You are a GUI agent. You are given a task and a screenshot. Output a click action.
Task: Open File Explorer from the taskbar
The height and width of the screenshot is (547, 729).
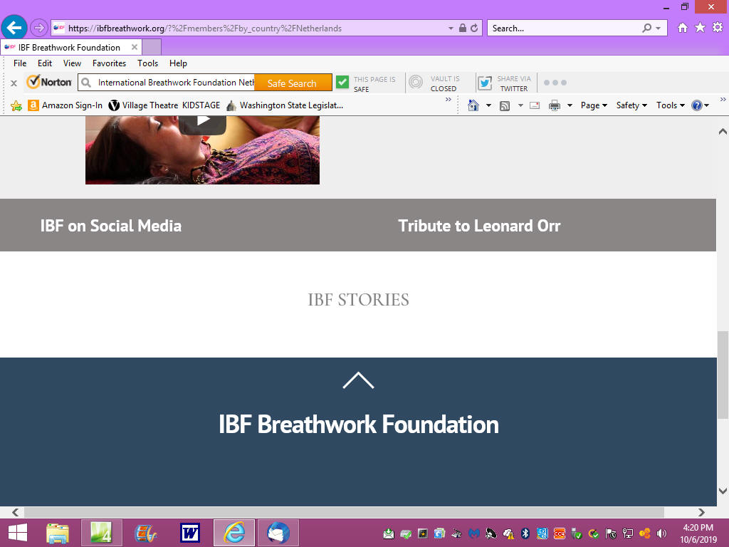click(x=57, y=533)
